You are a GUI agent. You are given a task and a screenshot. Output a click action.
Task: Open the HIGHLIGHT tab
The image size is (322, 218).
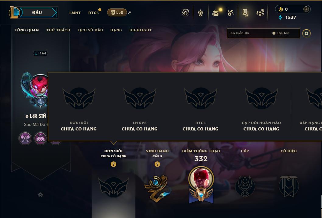pos(141,30)
